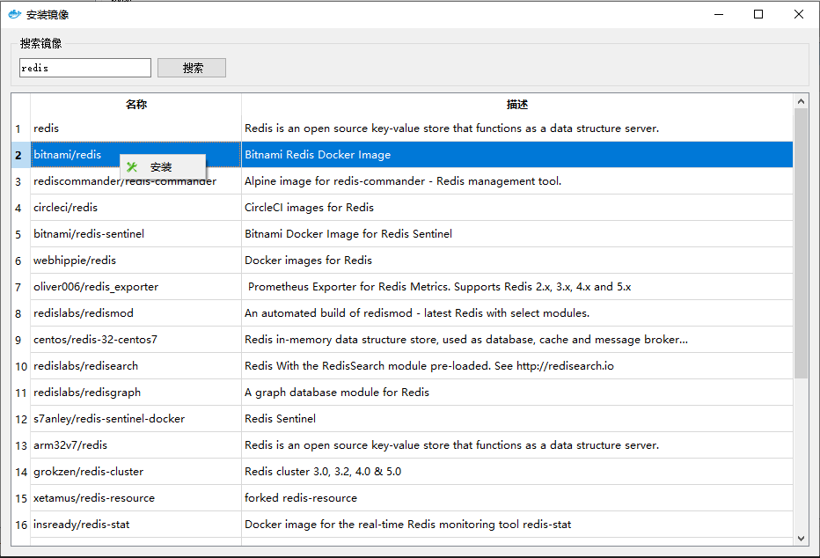Select bitnami/redis-sentinel entry
The image size is (820, 558).
tap(136, 234)
